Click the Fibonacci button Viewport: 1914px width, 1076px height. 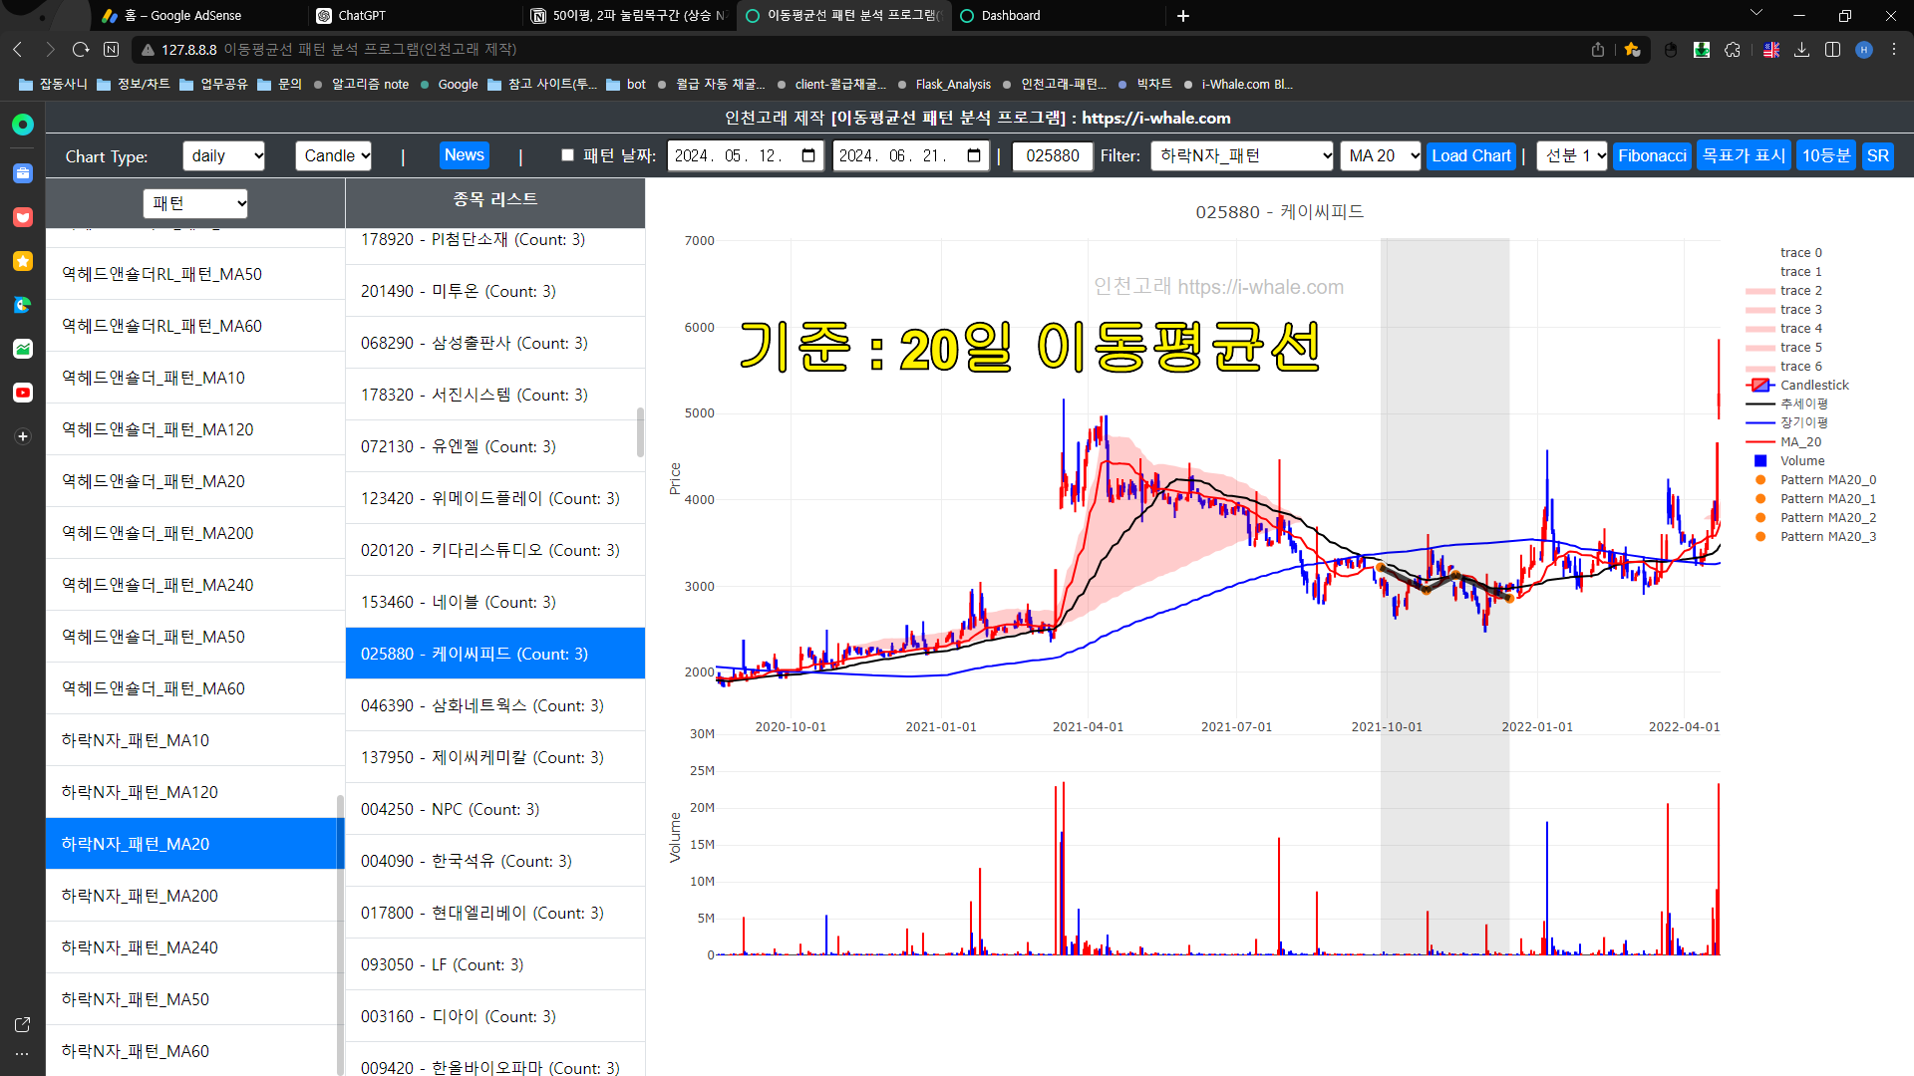click(1651, 156)
